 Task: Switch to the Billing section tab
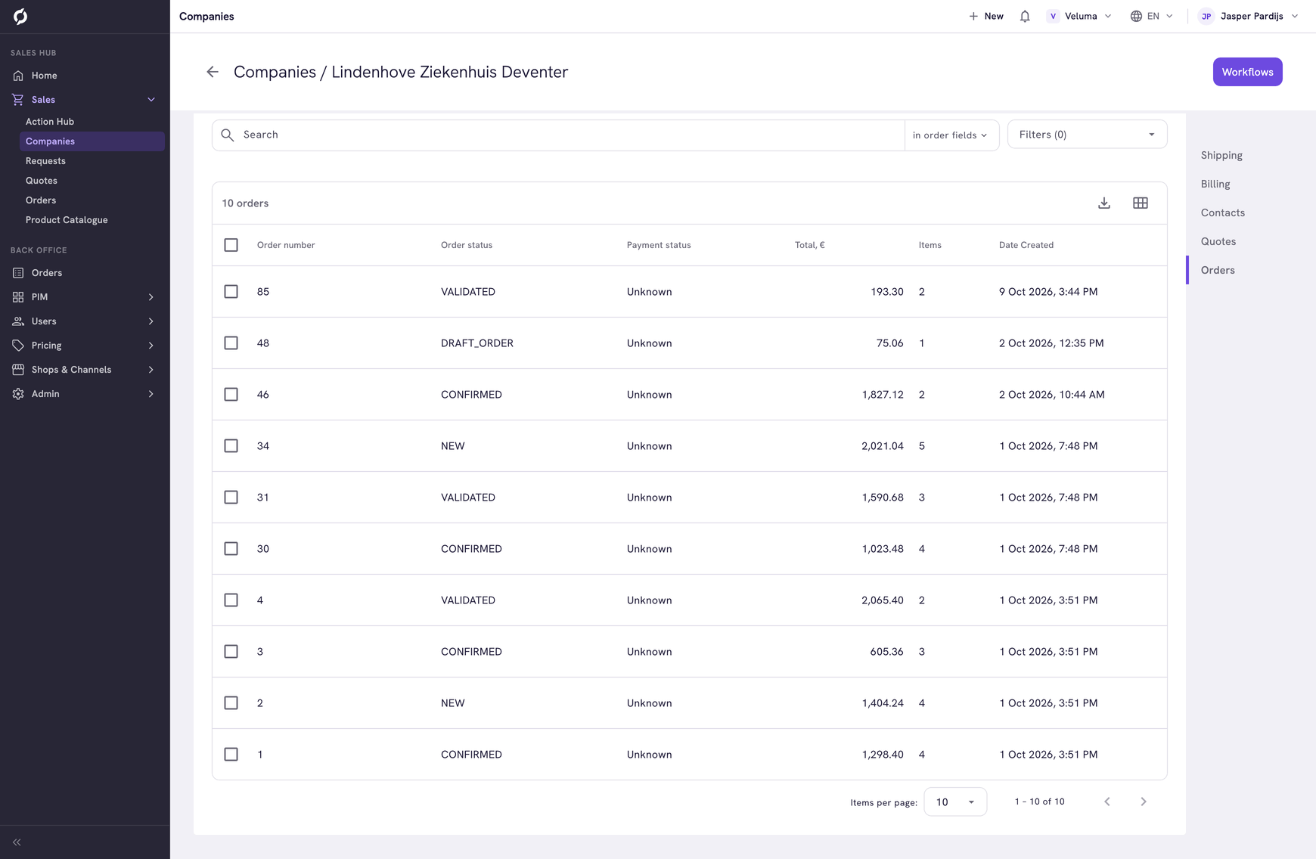pyautogui.click(x=1215, y=184)
